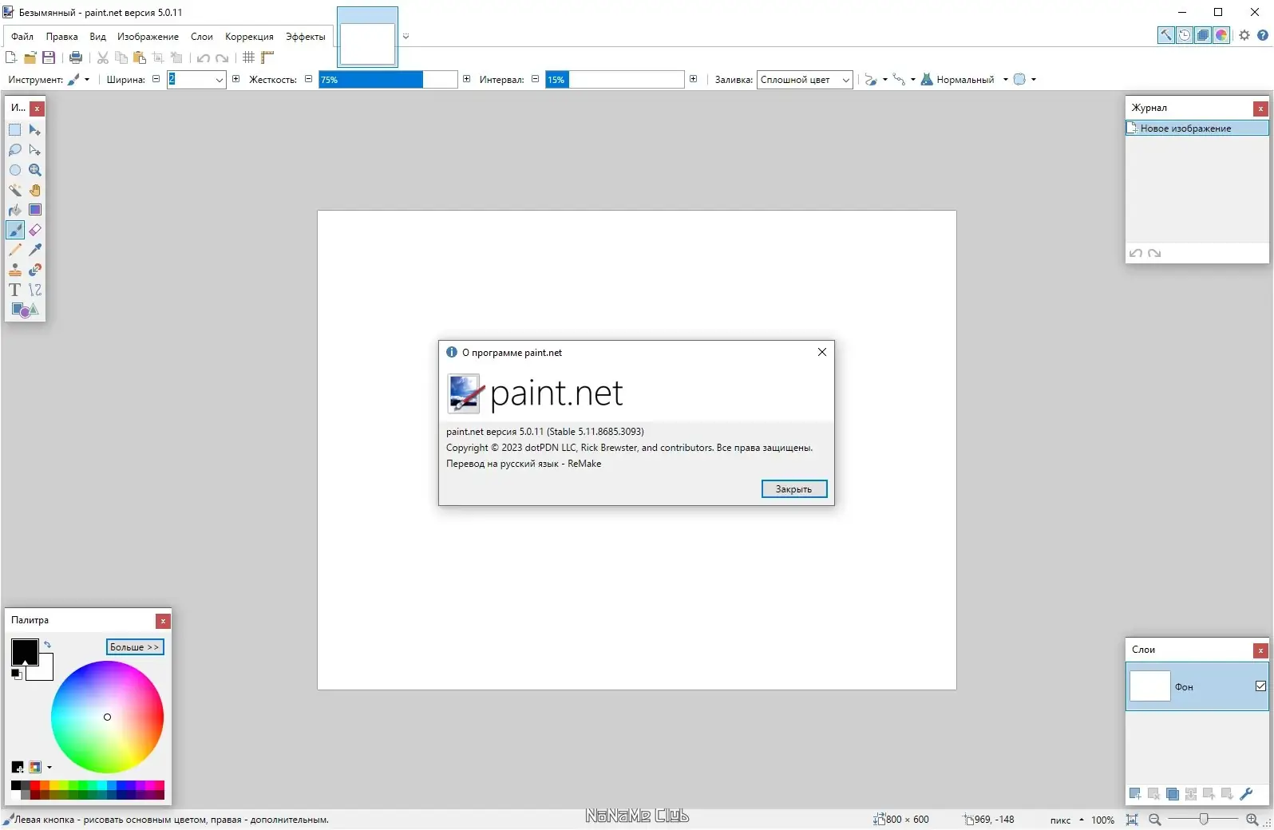The image size is (1274, 830).
Task: Swap primary and secondary colors
Action: coord(47,645)
